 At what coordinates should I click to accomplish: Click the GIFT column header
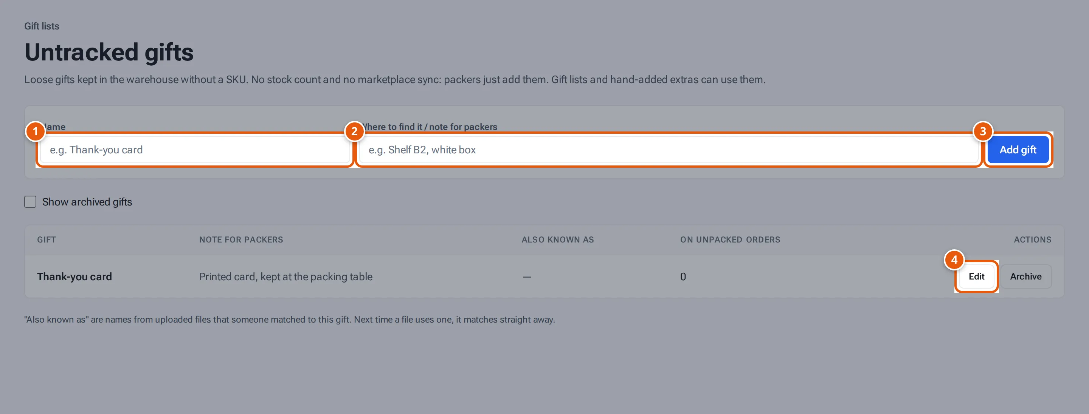click(47, 239)
